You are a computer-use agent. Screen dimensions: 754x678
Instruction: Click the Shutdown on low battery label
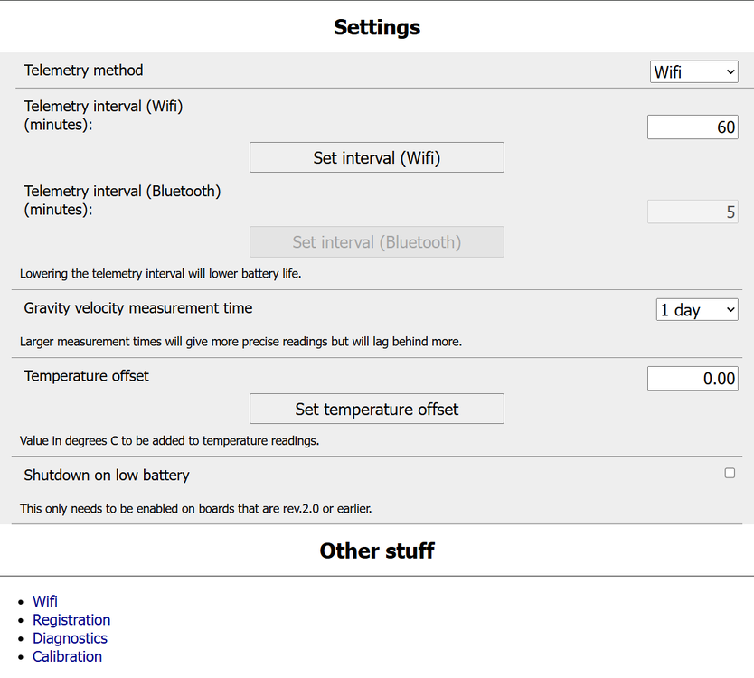tap(107, 475)
